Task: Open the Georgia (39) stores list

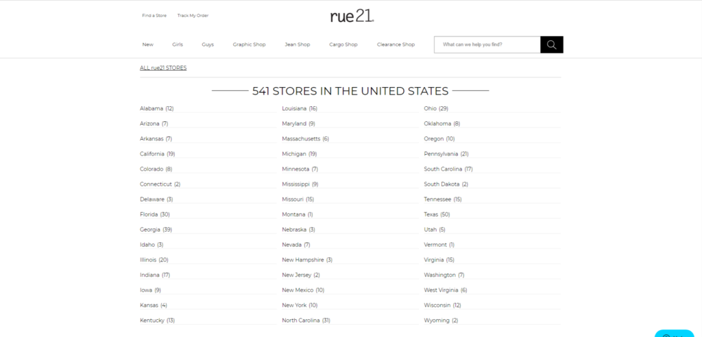Action: pyautogui.click(x=156, y=229)
